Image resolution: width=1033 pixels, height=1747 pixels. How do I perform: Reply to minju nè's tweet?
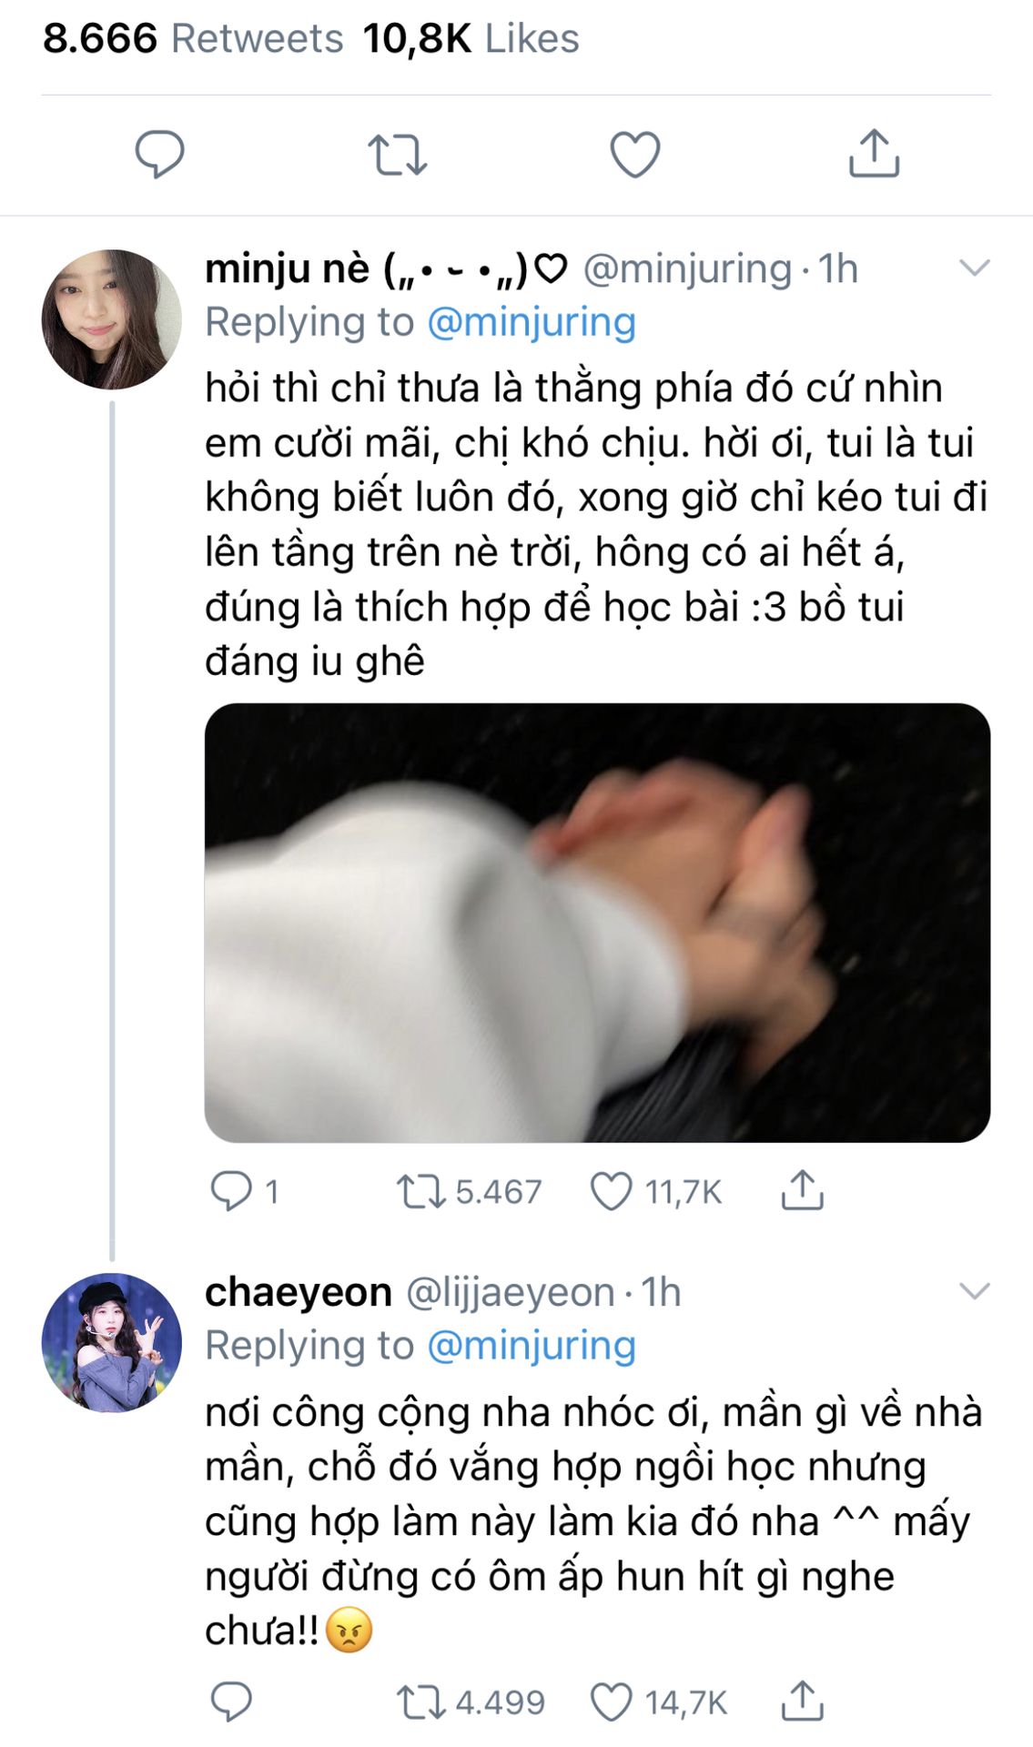click(231, 1191)
